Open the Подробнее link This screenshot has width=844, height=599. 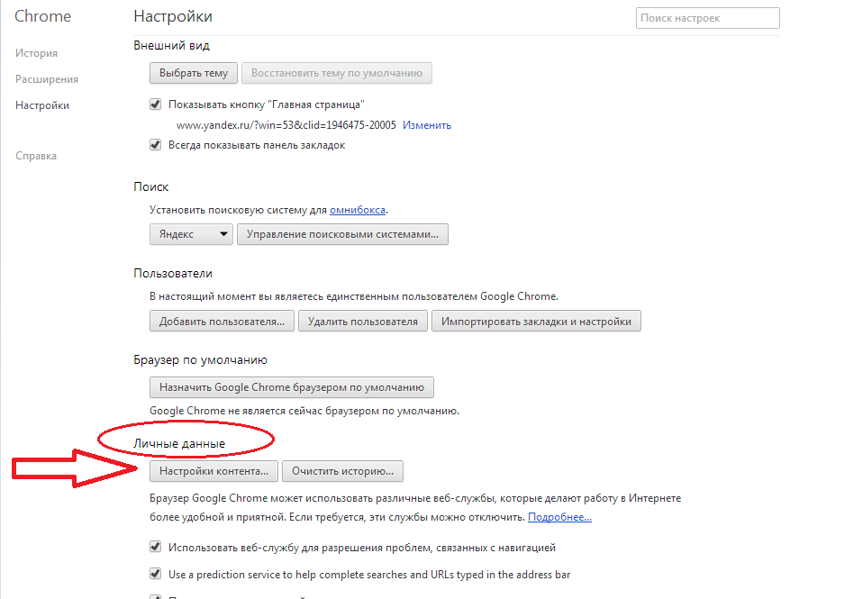(x=559, y=517)
